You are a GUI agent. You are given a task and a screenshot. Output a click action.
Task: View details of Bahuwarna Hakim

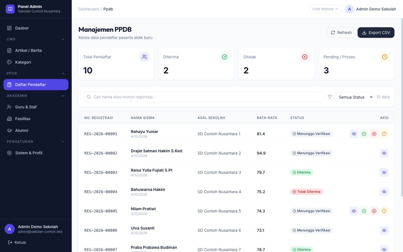coord(384,192)
